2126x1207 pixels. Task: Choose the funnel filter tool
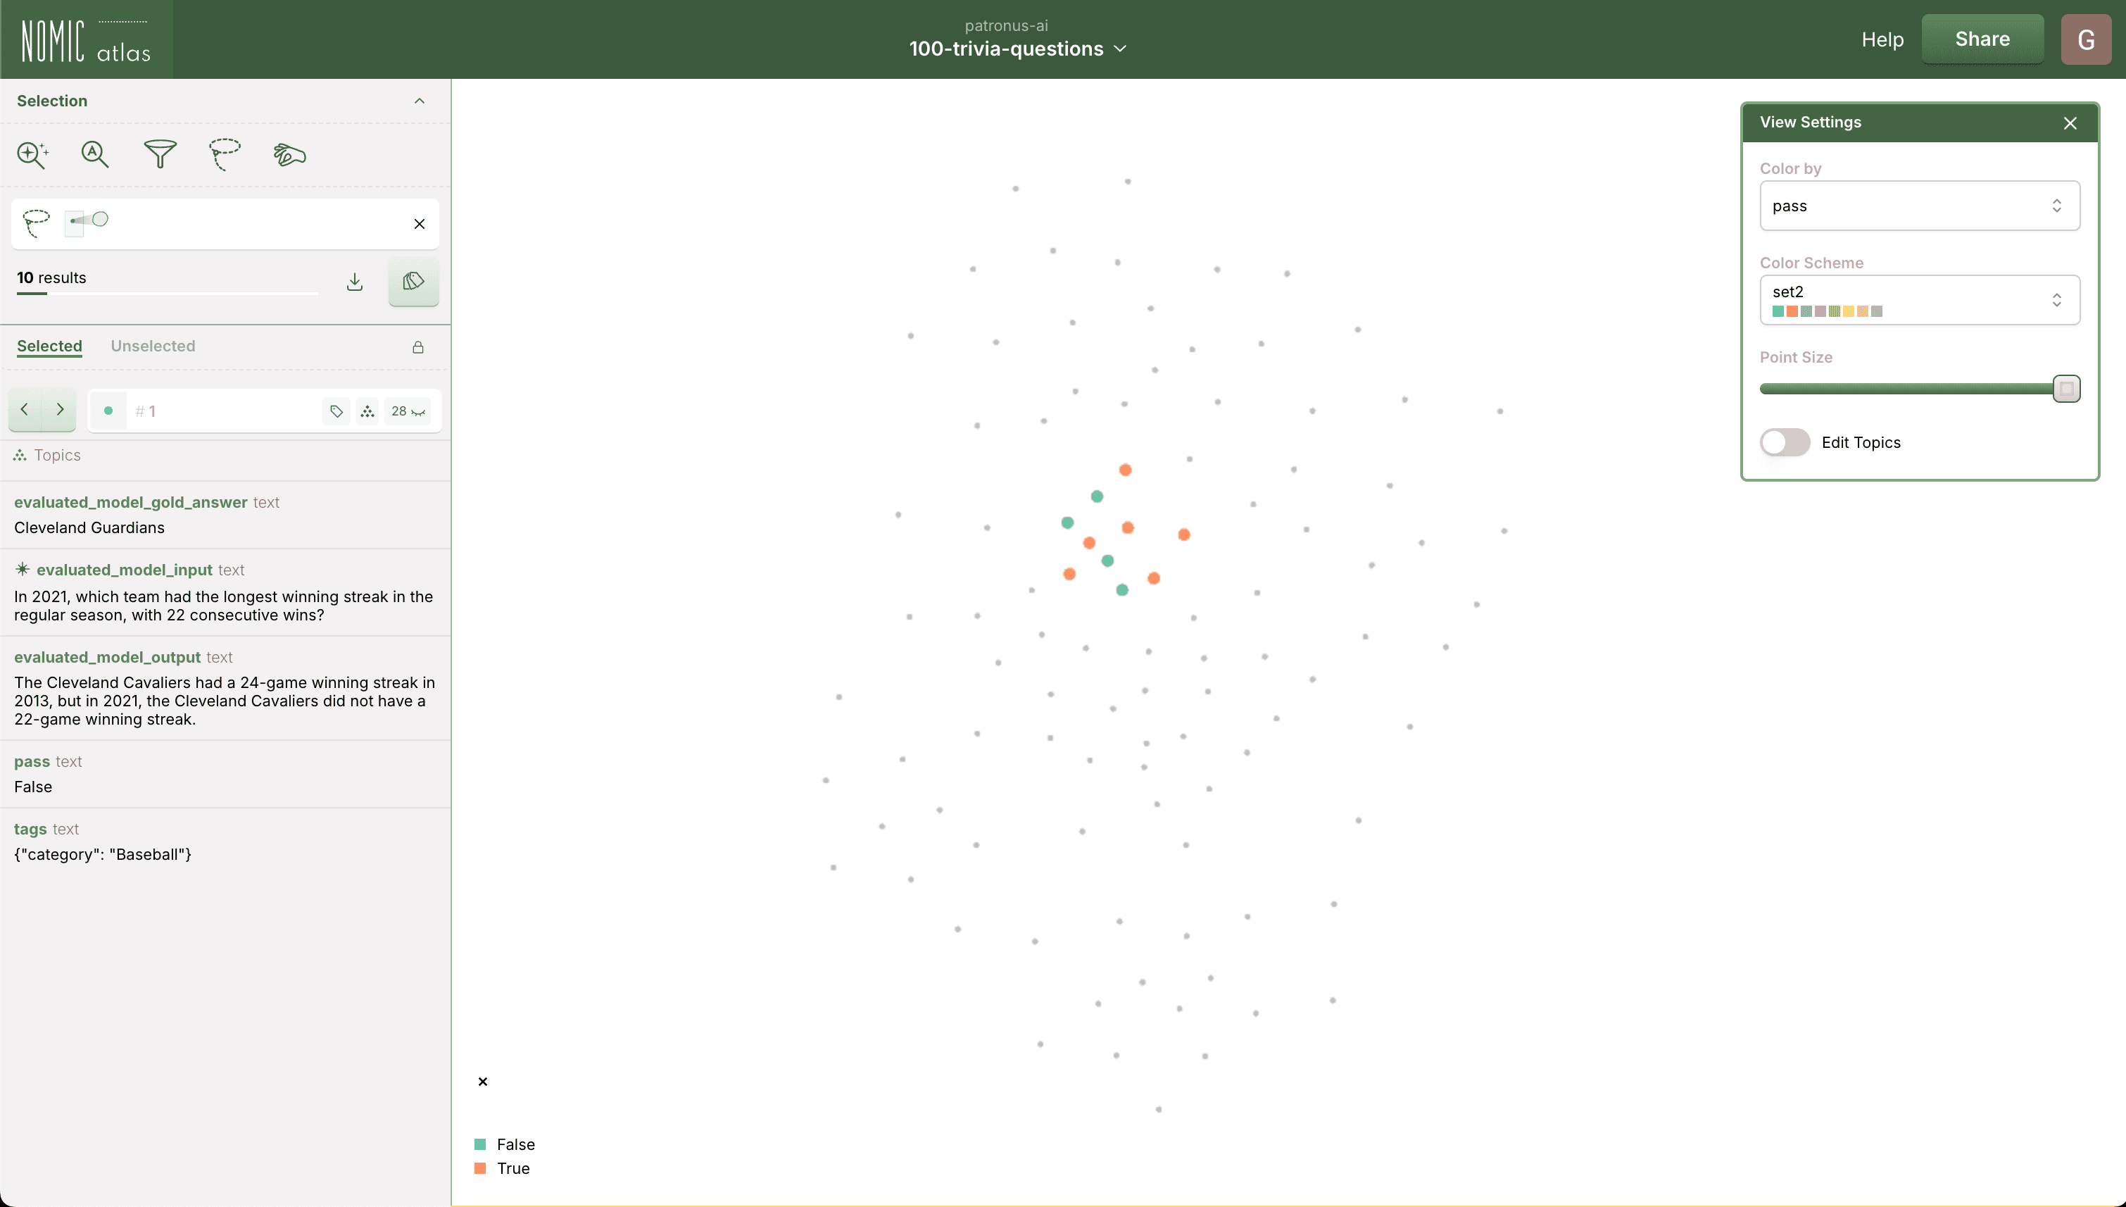[160, 154]
